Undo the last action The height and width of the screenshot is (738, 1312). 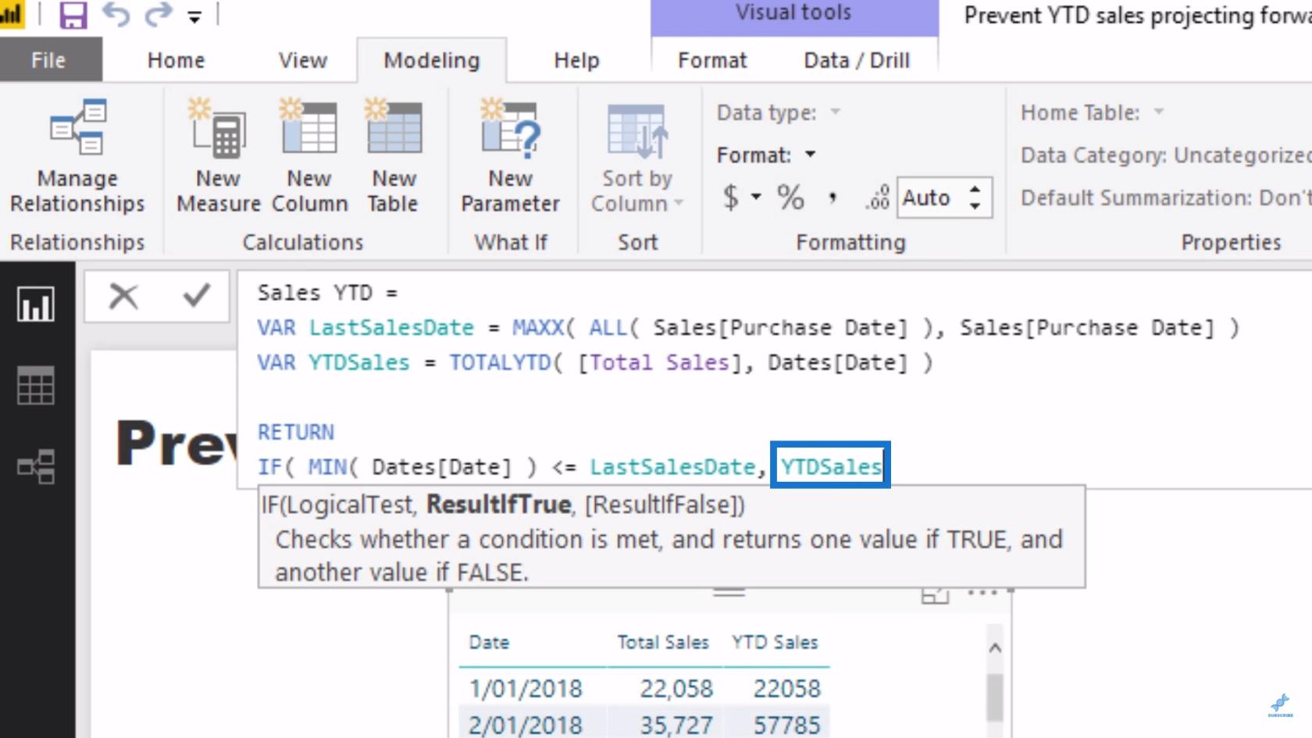tap(116, 14)
